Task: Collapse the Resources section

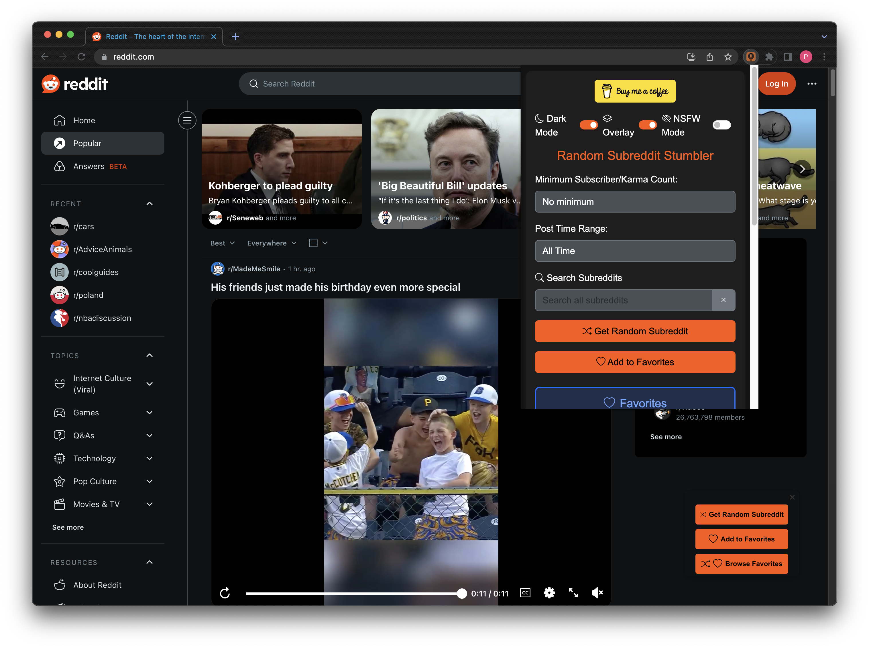Action: pyautogui.click(x=150, y=562)
